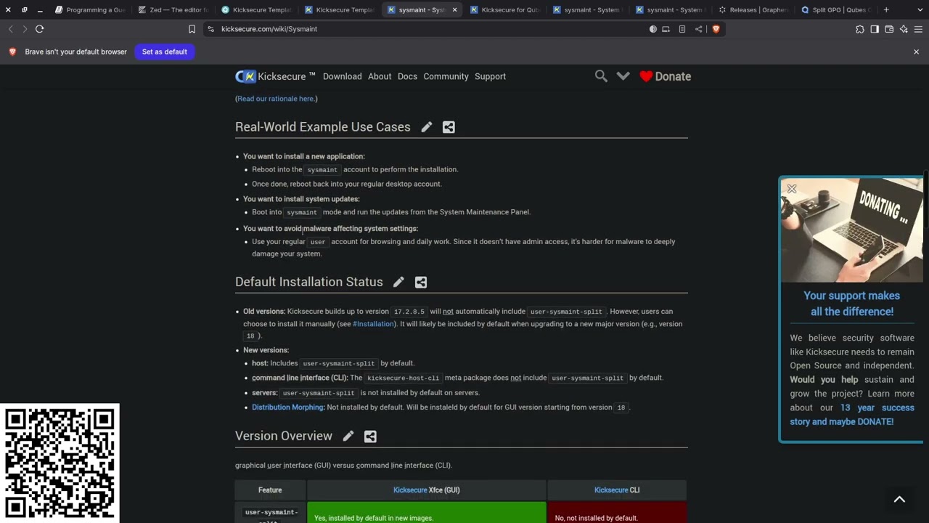Switch to Split GPG | Qubes tab
The width and height of the screenshot is (929, 523).
click(837, 10)
